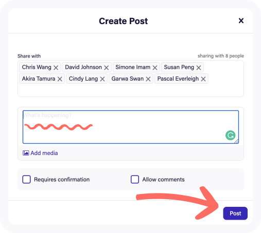This screenshot has width=261, height=233.
Task: Submit with the Post button
Action: [x=235, y=213]
